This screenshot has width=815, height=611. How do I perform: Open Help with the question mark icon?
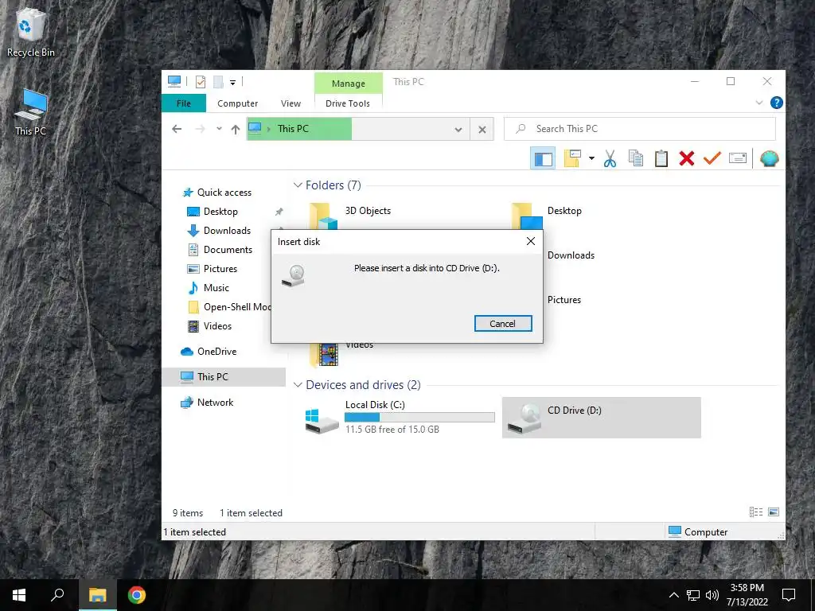[777, 103]
